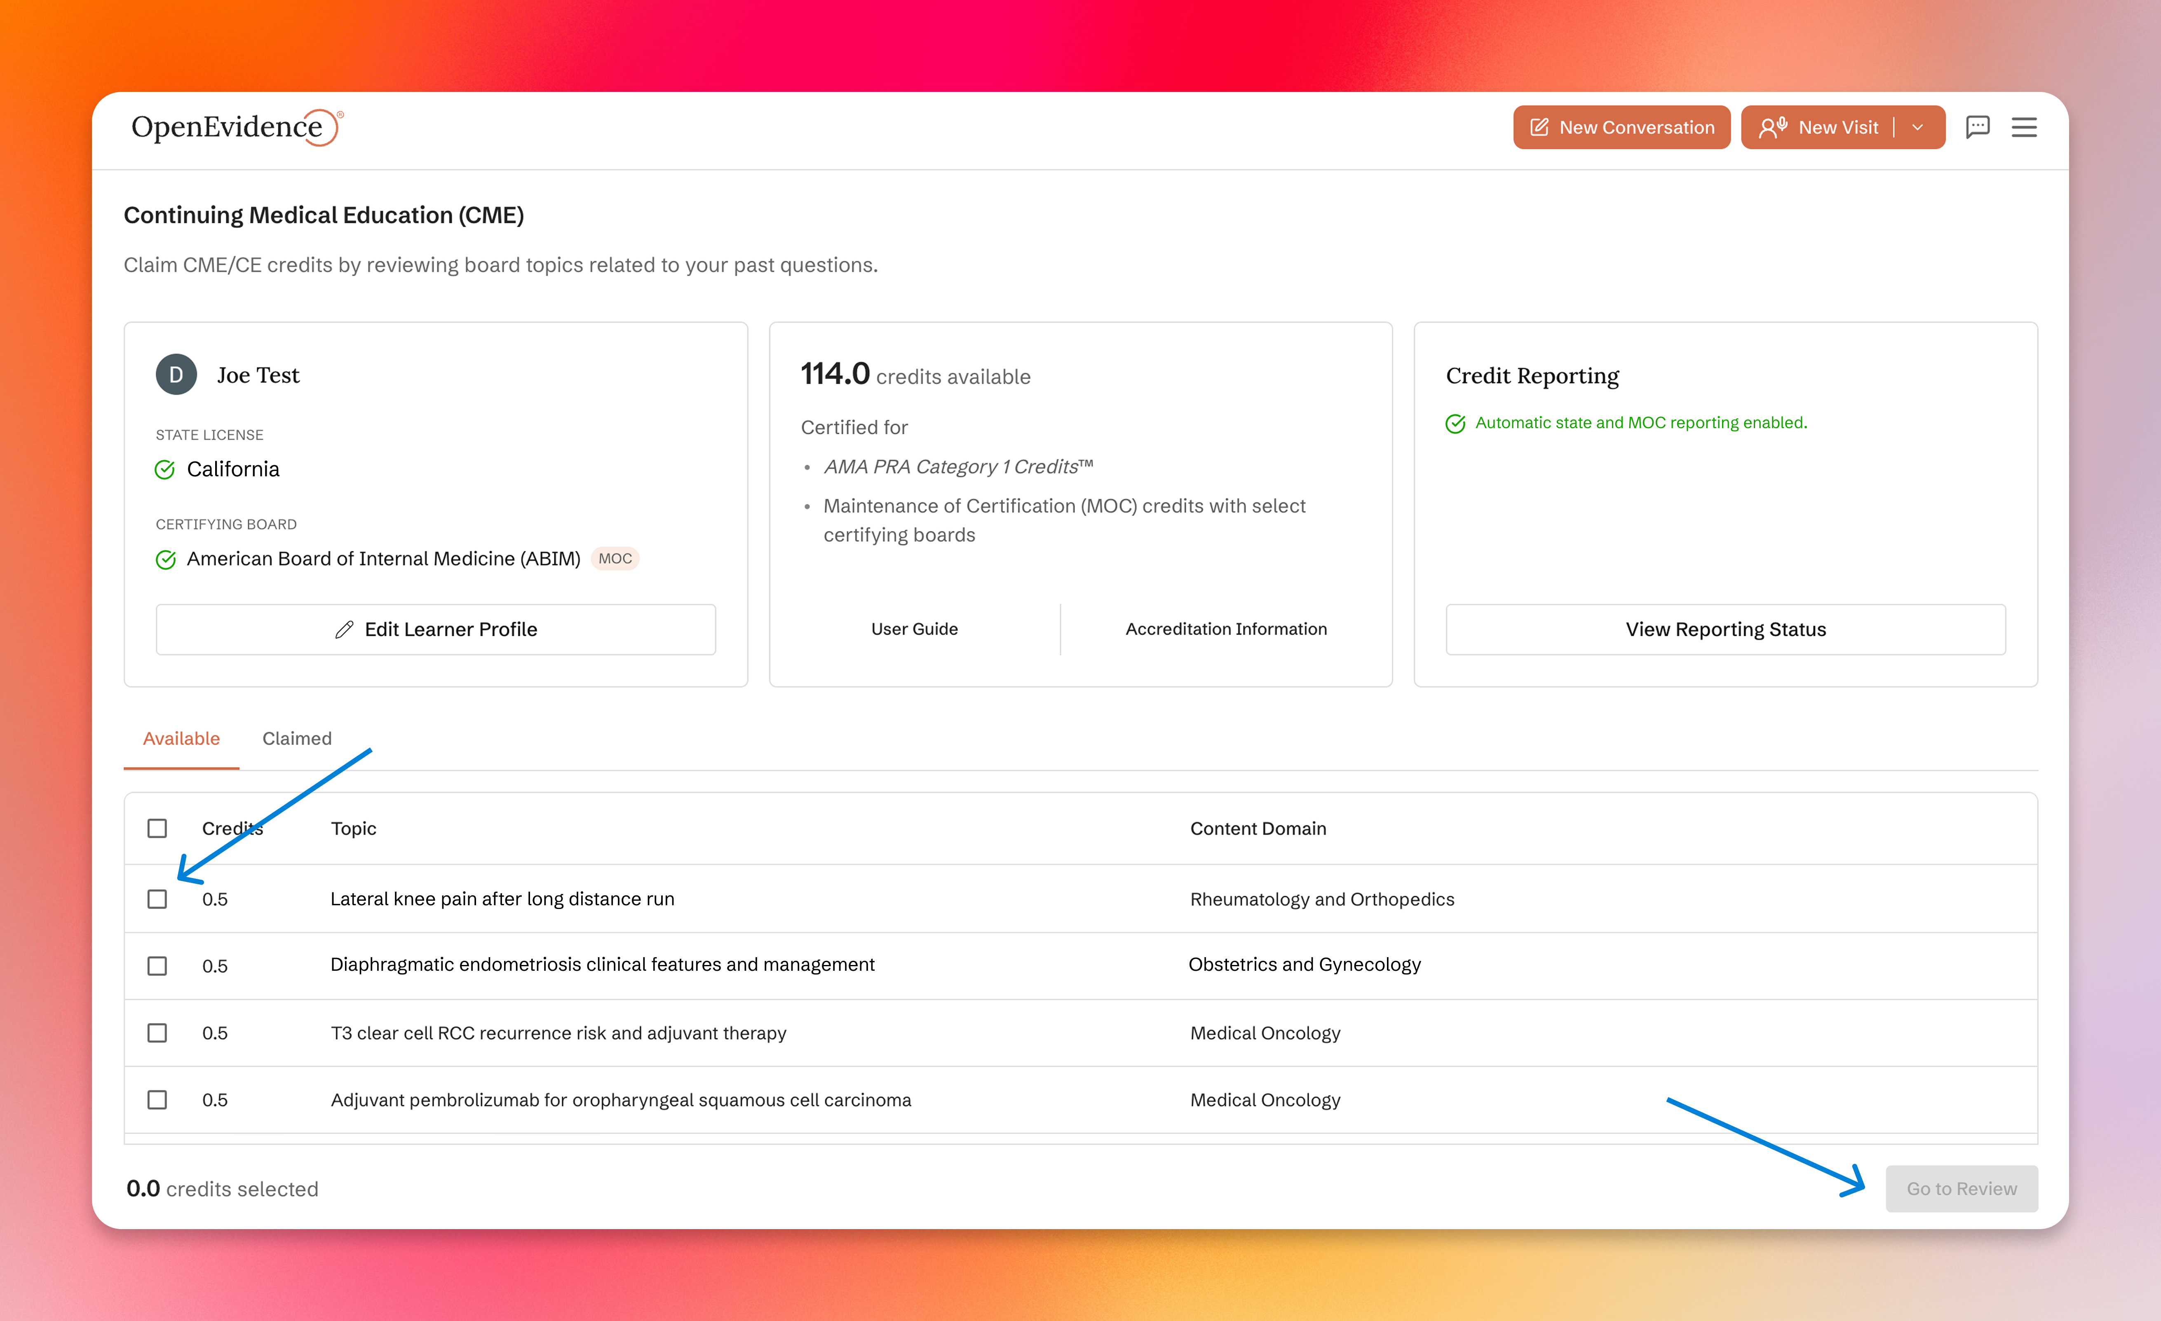
Task: Click the Joe Test avatar circle
Action: [x=176, y=374]
